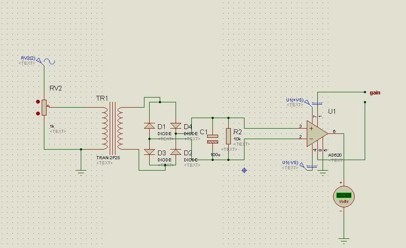Select resistor R2 symbol
406x248 pixels.
[228, 136]
